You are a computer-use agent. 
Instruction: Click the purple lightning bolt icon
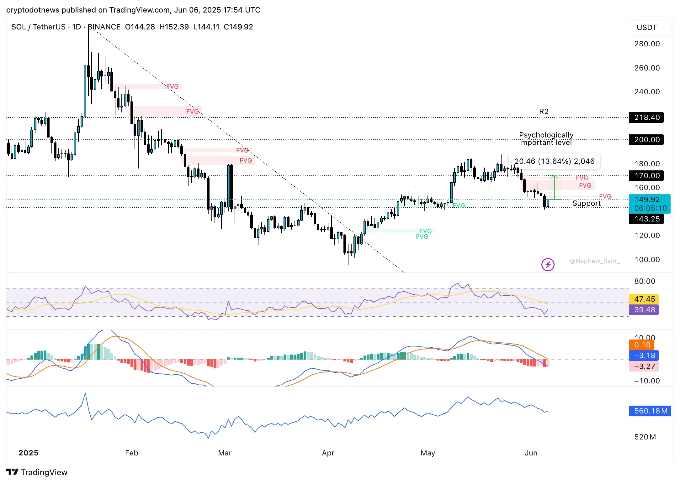(x=548, y=265)
